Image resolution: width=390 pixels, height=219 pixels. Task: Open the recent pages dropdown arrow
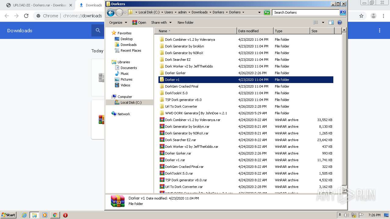click(x=125, y=12)
